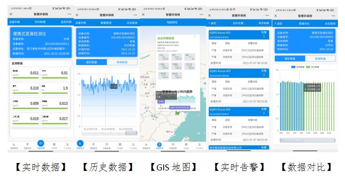Image resolution: width=345 pixels, height=177 pixels.
Task: Tap 点击查询 in 历史数据 header
Action: click(x=132, y=22)
